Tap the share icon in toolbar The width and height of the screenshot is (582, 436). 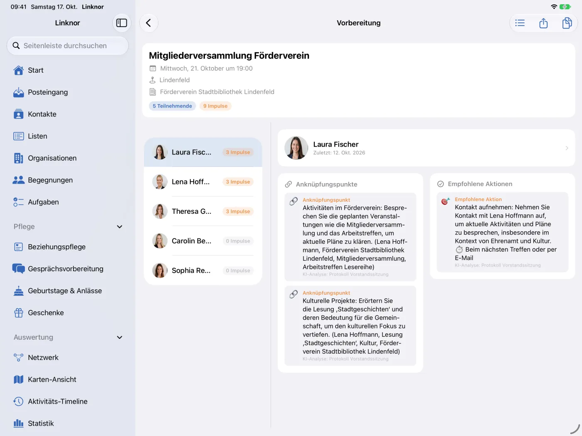point(543,23)
